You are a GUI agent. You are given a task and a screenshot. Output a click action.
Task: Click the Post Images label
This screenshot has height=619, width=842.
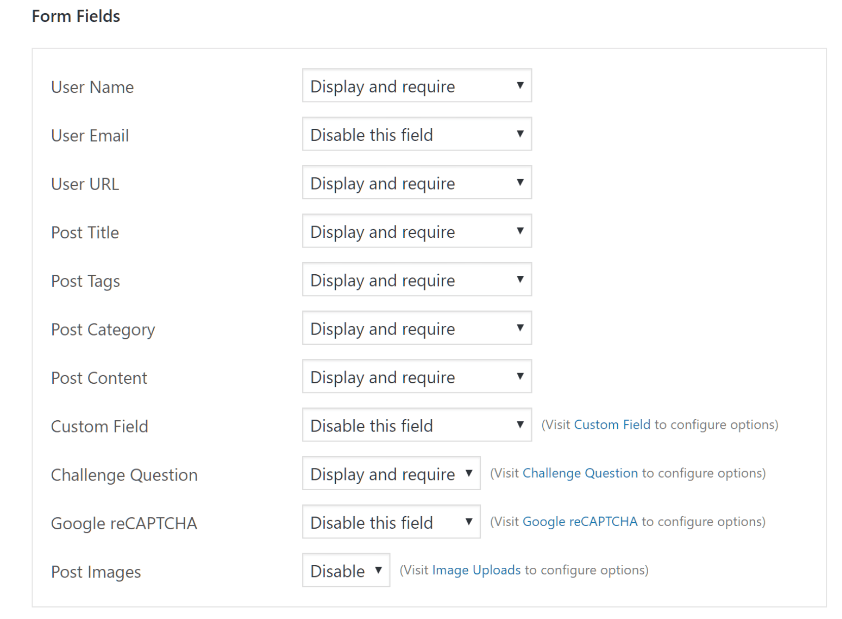pos(96,572)
